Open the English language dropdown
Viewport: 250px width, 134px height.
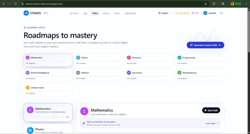pyautogui.click(x=164, y=13)
